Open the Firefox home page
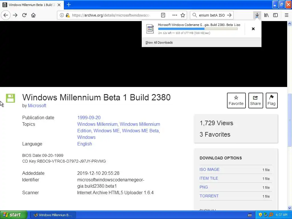 tap(33, 15)
